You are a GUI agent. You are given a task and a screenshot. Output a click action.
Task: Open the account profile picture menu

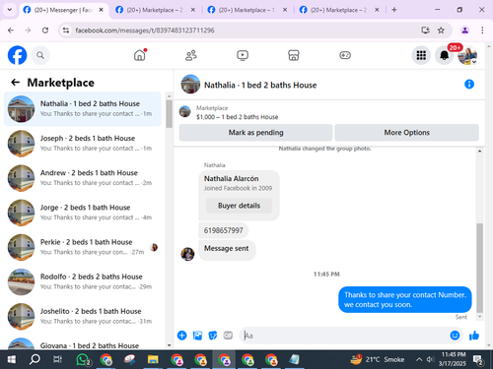[x=467, y=55]
